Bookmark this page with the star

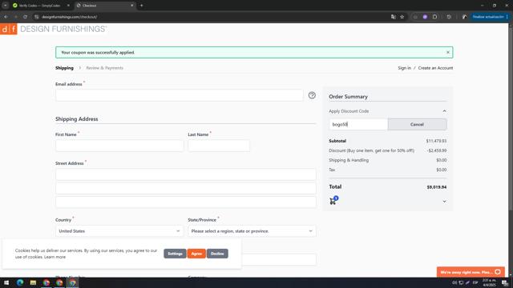(x=402, y=17)
